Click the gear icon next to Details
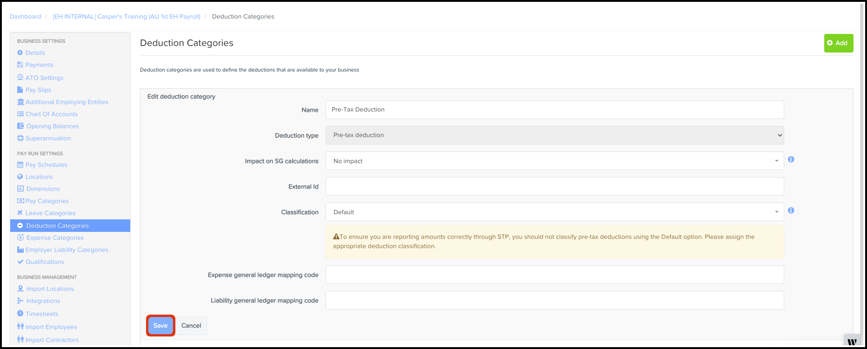867x349 pixels. click(x=20, y=53)
